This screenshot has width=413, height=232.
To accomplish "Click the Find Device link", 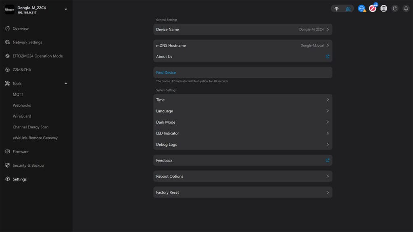I will point(165,72).
